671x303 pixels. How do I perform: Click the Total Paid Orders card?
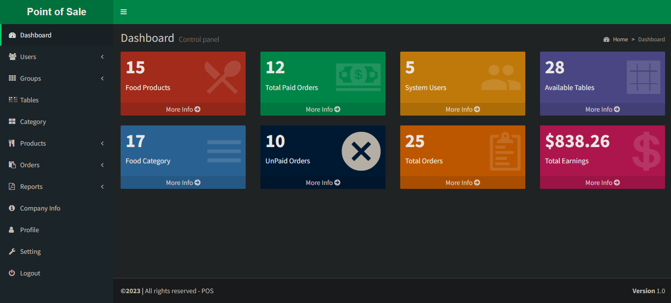[x=322, y=79]
